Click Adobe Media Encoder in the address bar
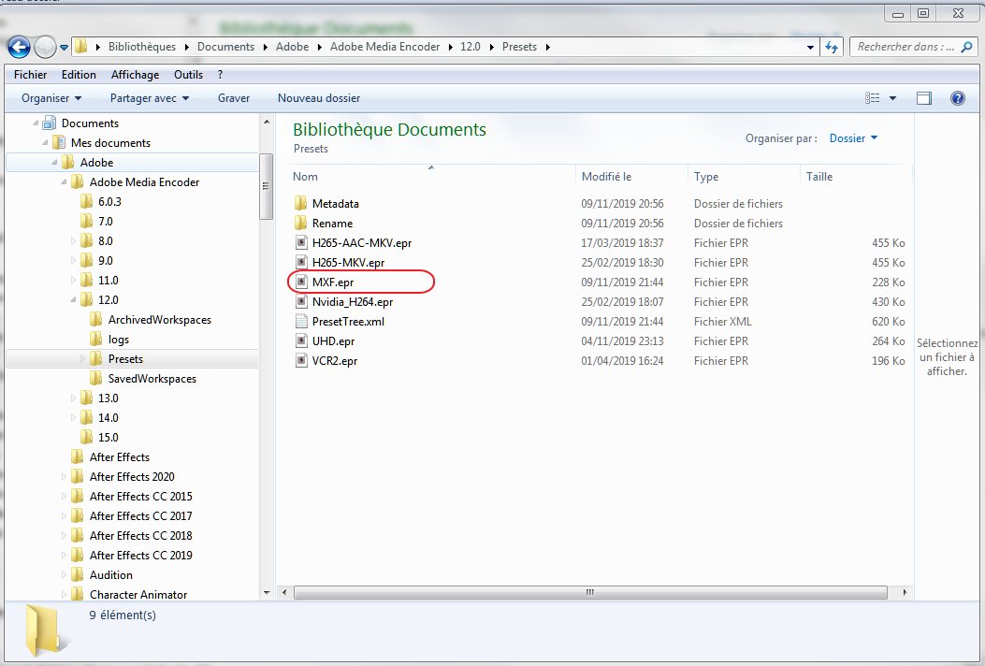The height and width of the screenshot is (666, 985). point(384,47)
